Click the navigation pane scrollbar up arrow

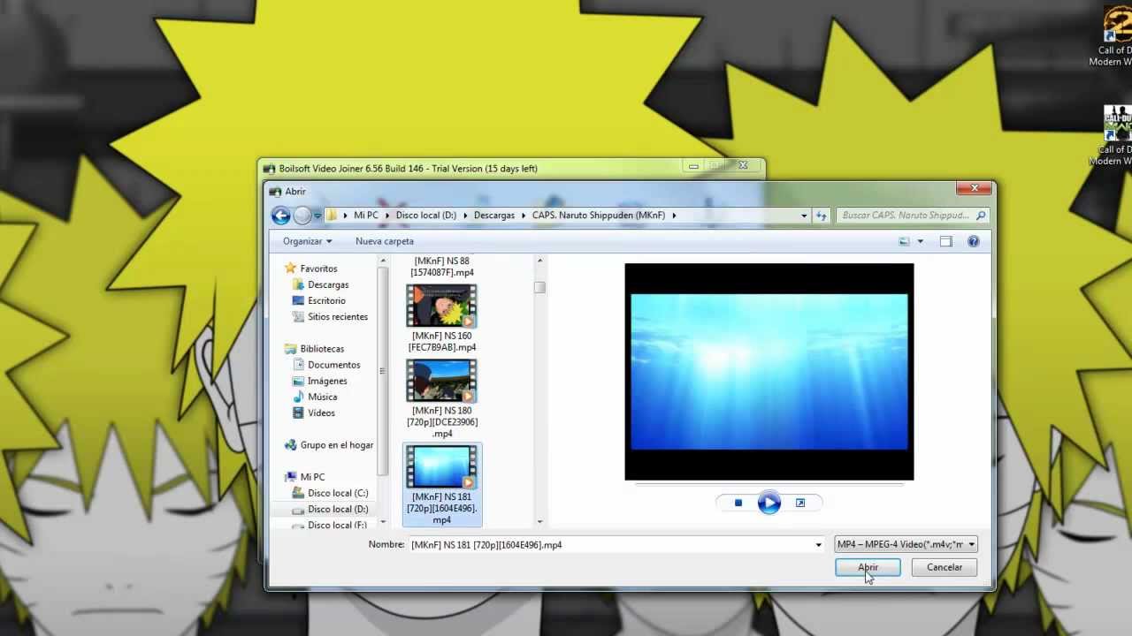click(x=383, y=261)
